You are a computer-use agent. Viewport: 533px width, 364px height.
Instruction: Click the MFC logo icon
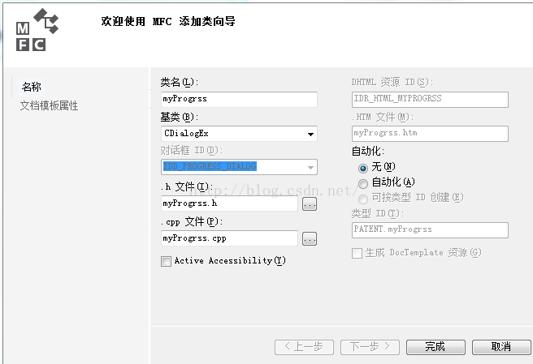point(37,30)
